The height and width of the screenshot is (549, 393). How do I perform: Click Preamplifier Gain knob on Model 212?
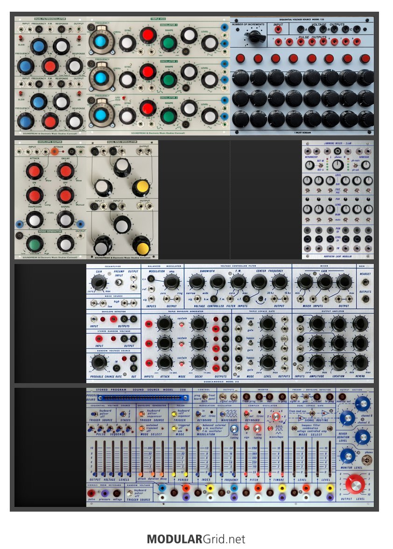(98, 282)
